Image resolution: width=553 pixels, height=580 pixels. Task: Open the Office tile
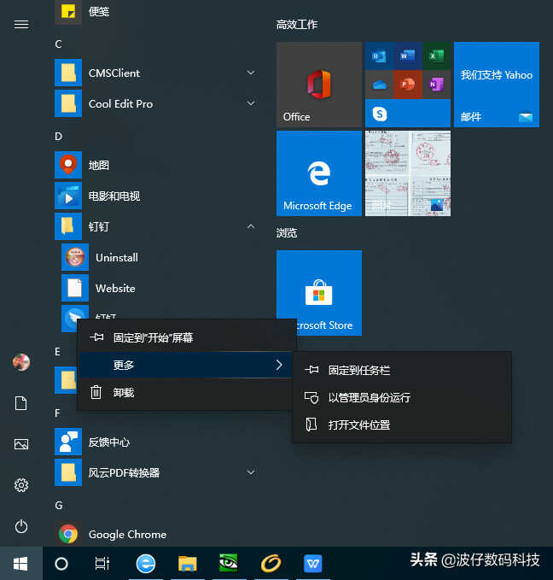coord(319,85)
